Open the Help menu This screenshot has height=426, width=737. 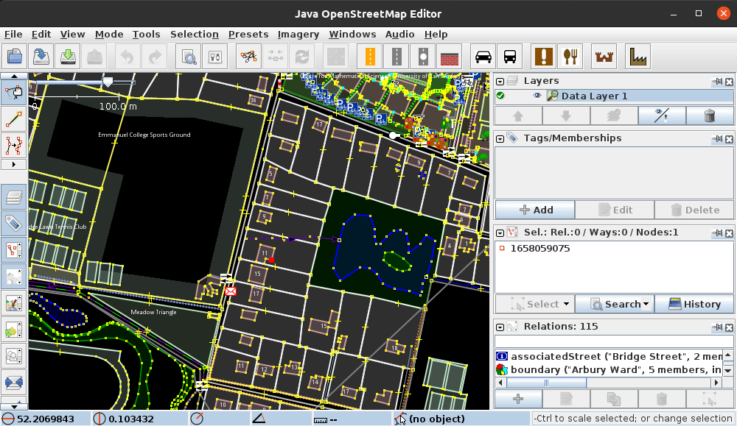pyautogui.click(x=436, y=35)
